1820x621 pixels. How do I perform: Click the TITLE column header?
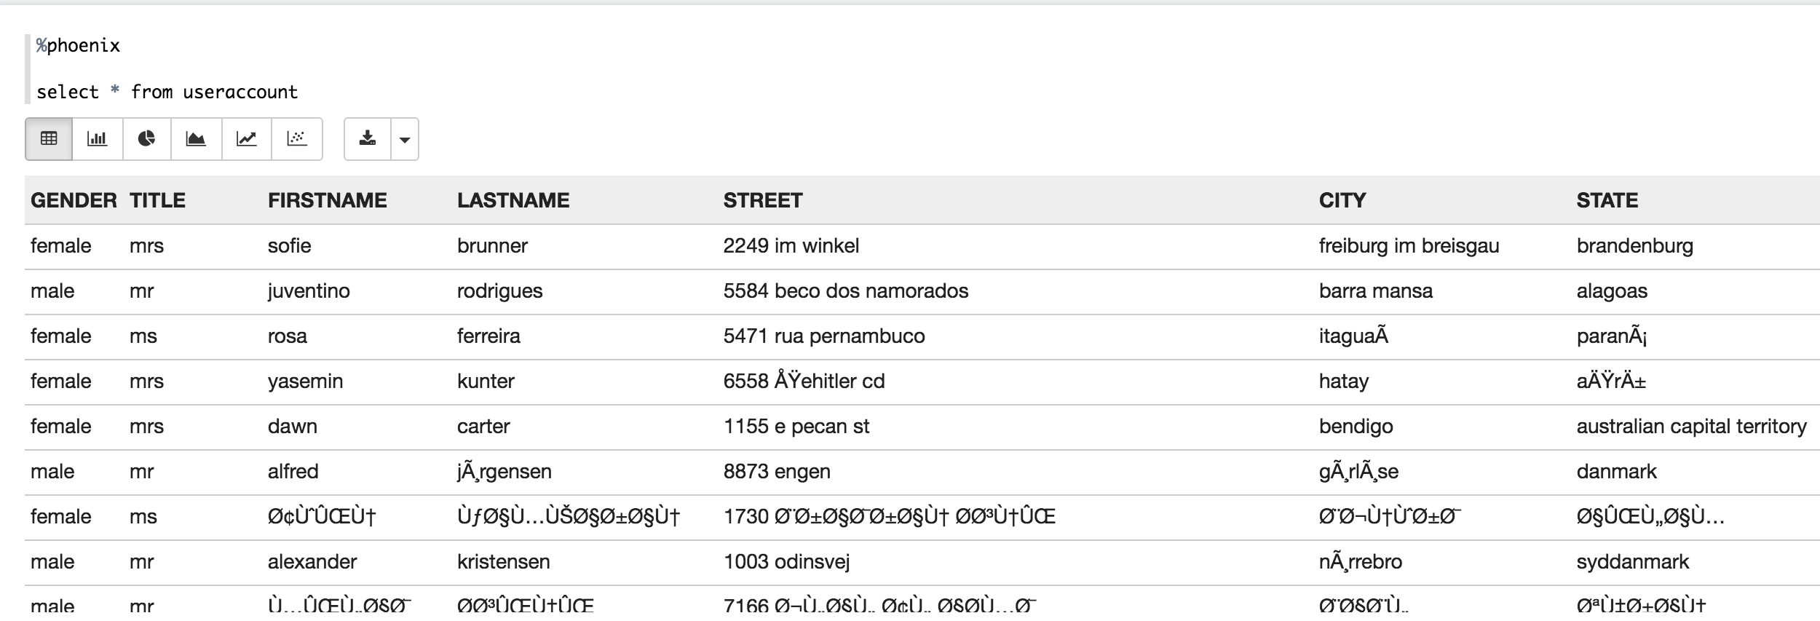tap(157, 200)
